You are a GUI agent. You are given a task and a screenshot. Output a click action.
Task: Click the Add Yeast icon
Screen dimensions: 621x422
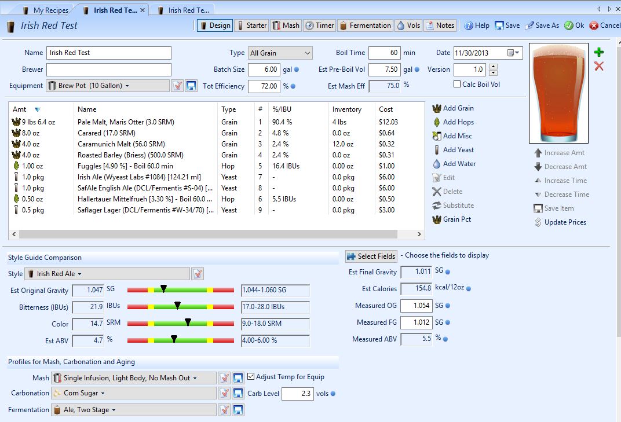[x=437, y=150]
